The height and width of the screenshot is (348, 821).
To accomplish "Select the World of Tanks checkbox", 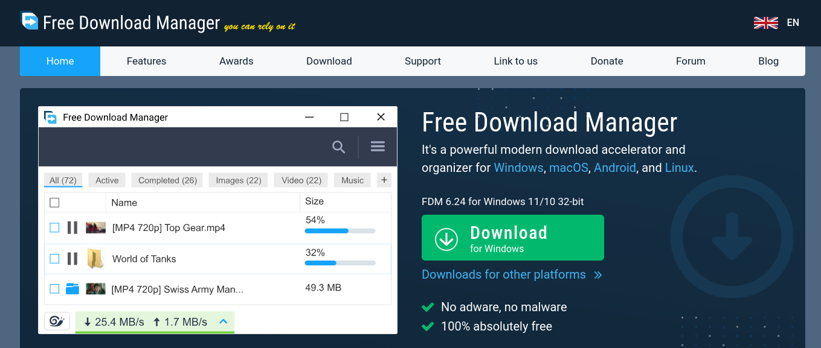I will 54,259.
